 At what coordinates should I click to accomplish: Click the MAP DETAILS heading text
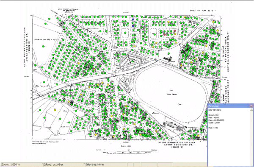(x=215, y=110)
